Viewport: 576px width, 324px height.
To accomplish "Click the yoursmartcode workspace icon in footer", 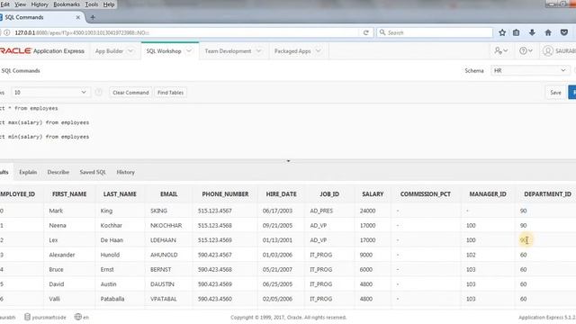I will (27, 317).
